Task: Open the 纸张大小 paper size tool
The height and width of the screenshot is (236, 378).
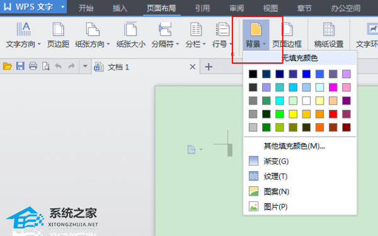Action: [131, 35]
